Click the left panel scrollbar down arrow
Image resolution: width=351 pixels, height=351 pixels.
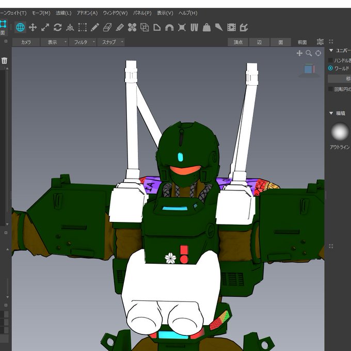7,224
